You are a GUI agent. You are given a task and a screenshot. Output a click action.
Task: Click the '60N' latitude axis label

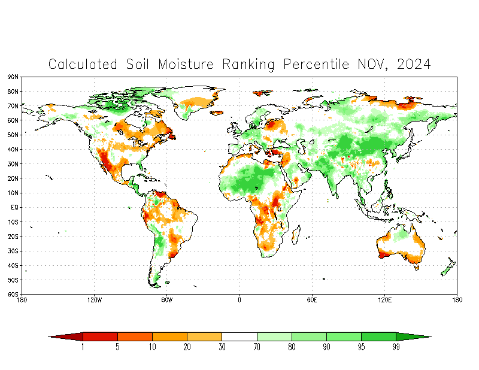tap(13, 120)
